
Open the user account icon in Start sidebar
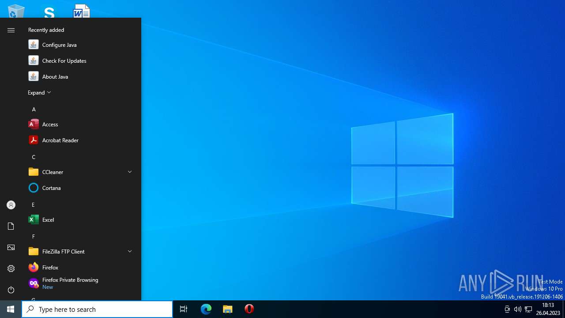(11, 205)
